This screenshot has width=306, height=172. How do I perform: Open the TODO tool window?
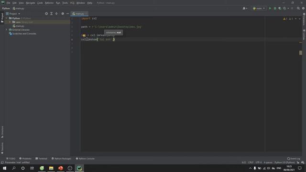point(11,159)
